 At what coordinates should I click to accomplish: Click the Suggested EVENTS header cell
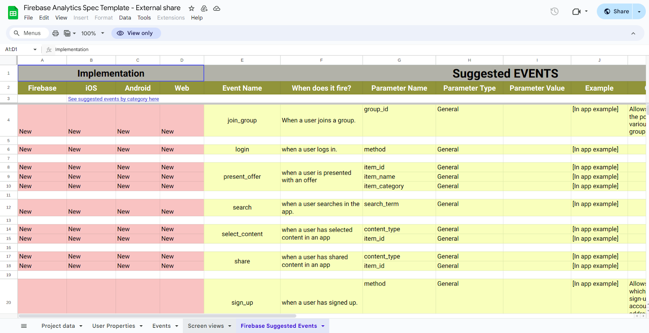pos(425,73)
